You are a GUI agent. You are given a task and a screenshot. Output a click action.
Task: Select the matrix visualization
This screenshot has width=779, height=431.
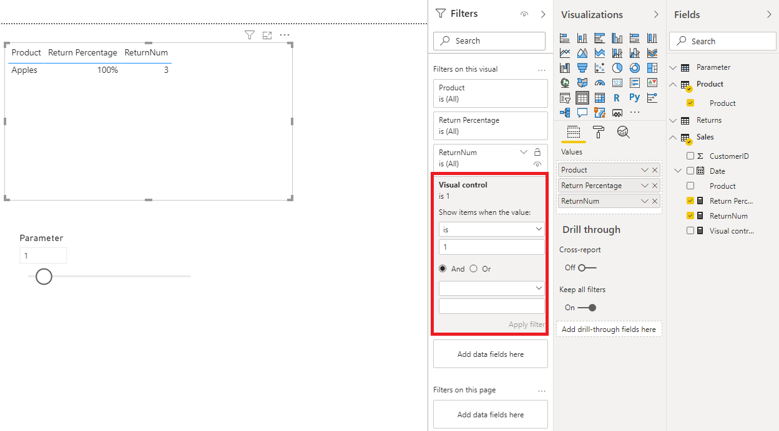click(600, 98)
